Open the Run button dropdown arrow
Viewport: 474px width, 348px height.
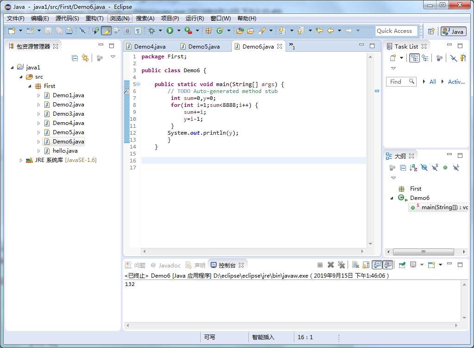click(179, 31)
